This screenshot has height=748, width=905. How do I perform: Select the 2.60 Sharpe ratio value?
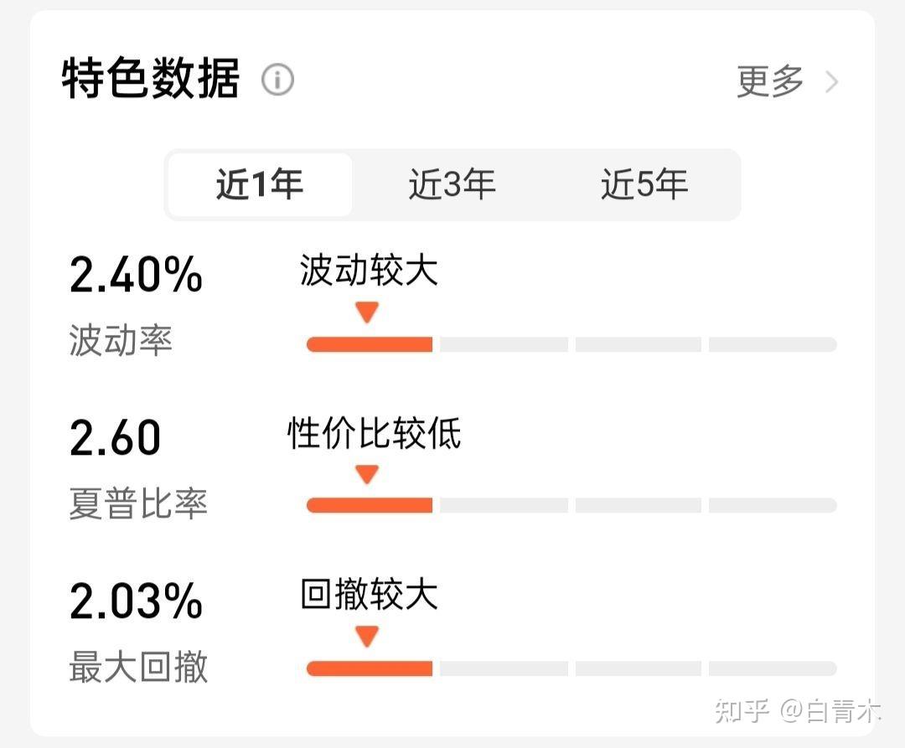[x=116, y=436]
